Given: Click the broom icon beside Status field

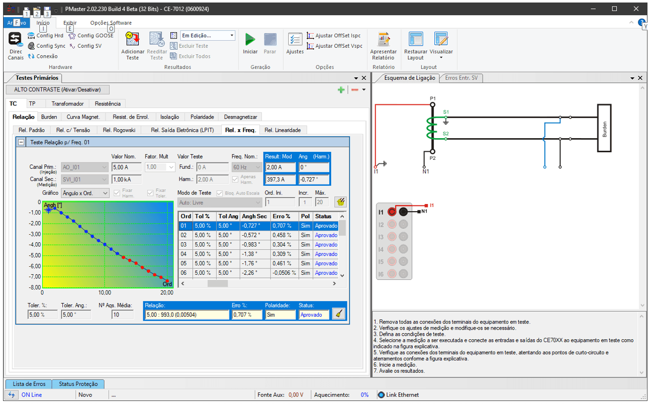Looking at the screenshot, I should point(339,314).
